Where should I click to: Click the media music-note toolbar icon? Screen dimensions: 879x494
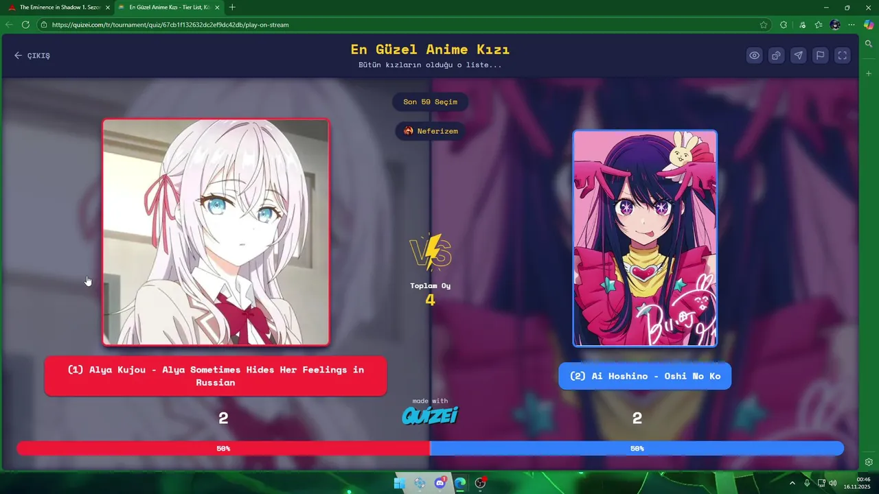(x=802, y=25)
